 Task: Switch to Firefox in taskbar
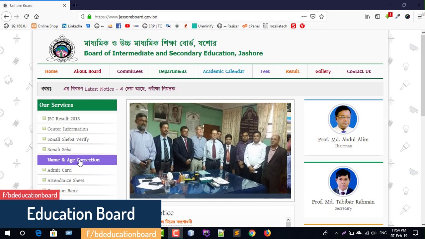(x=267, y=233)
